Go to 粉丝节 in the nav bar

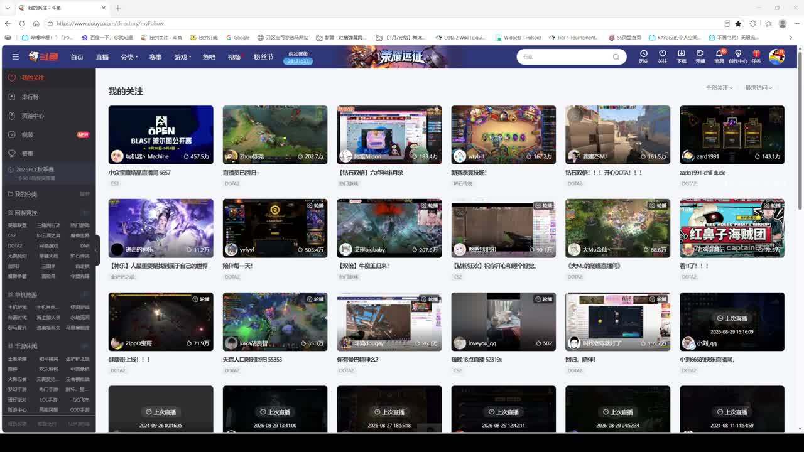tap(263, 57)
